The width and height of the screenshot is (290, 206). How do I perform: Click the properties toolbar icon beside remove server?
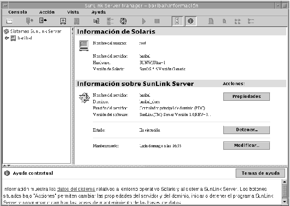96,21
